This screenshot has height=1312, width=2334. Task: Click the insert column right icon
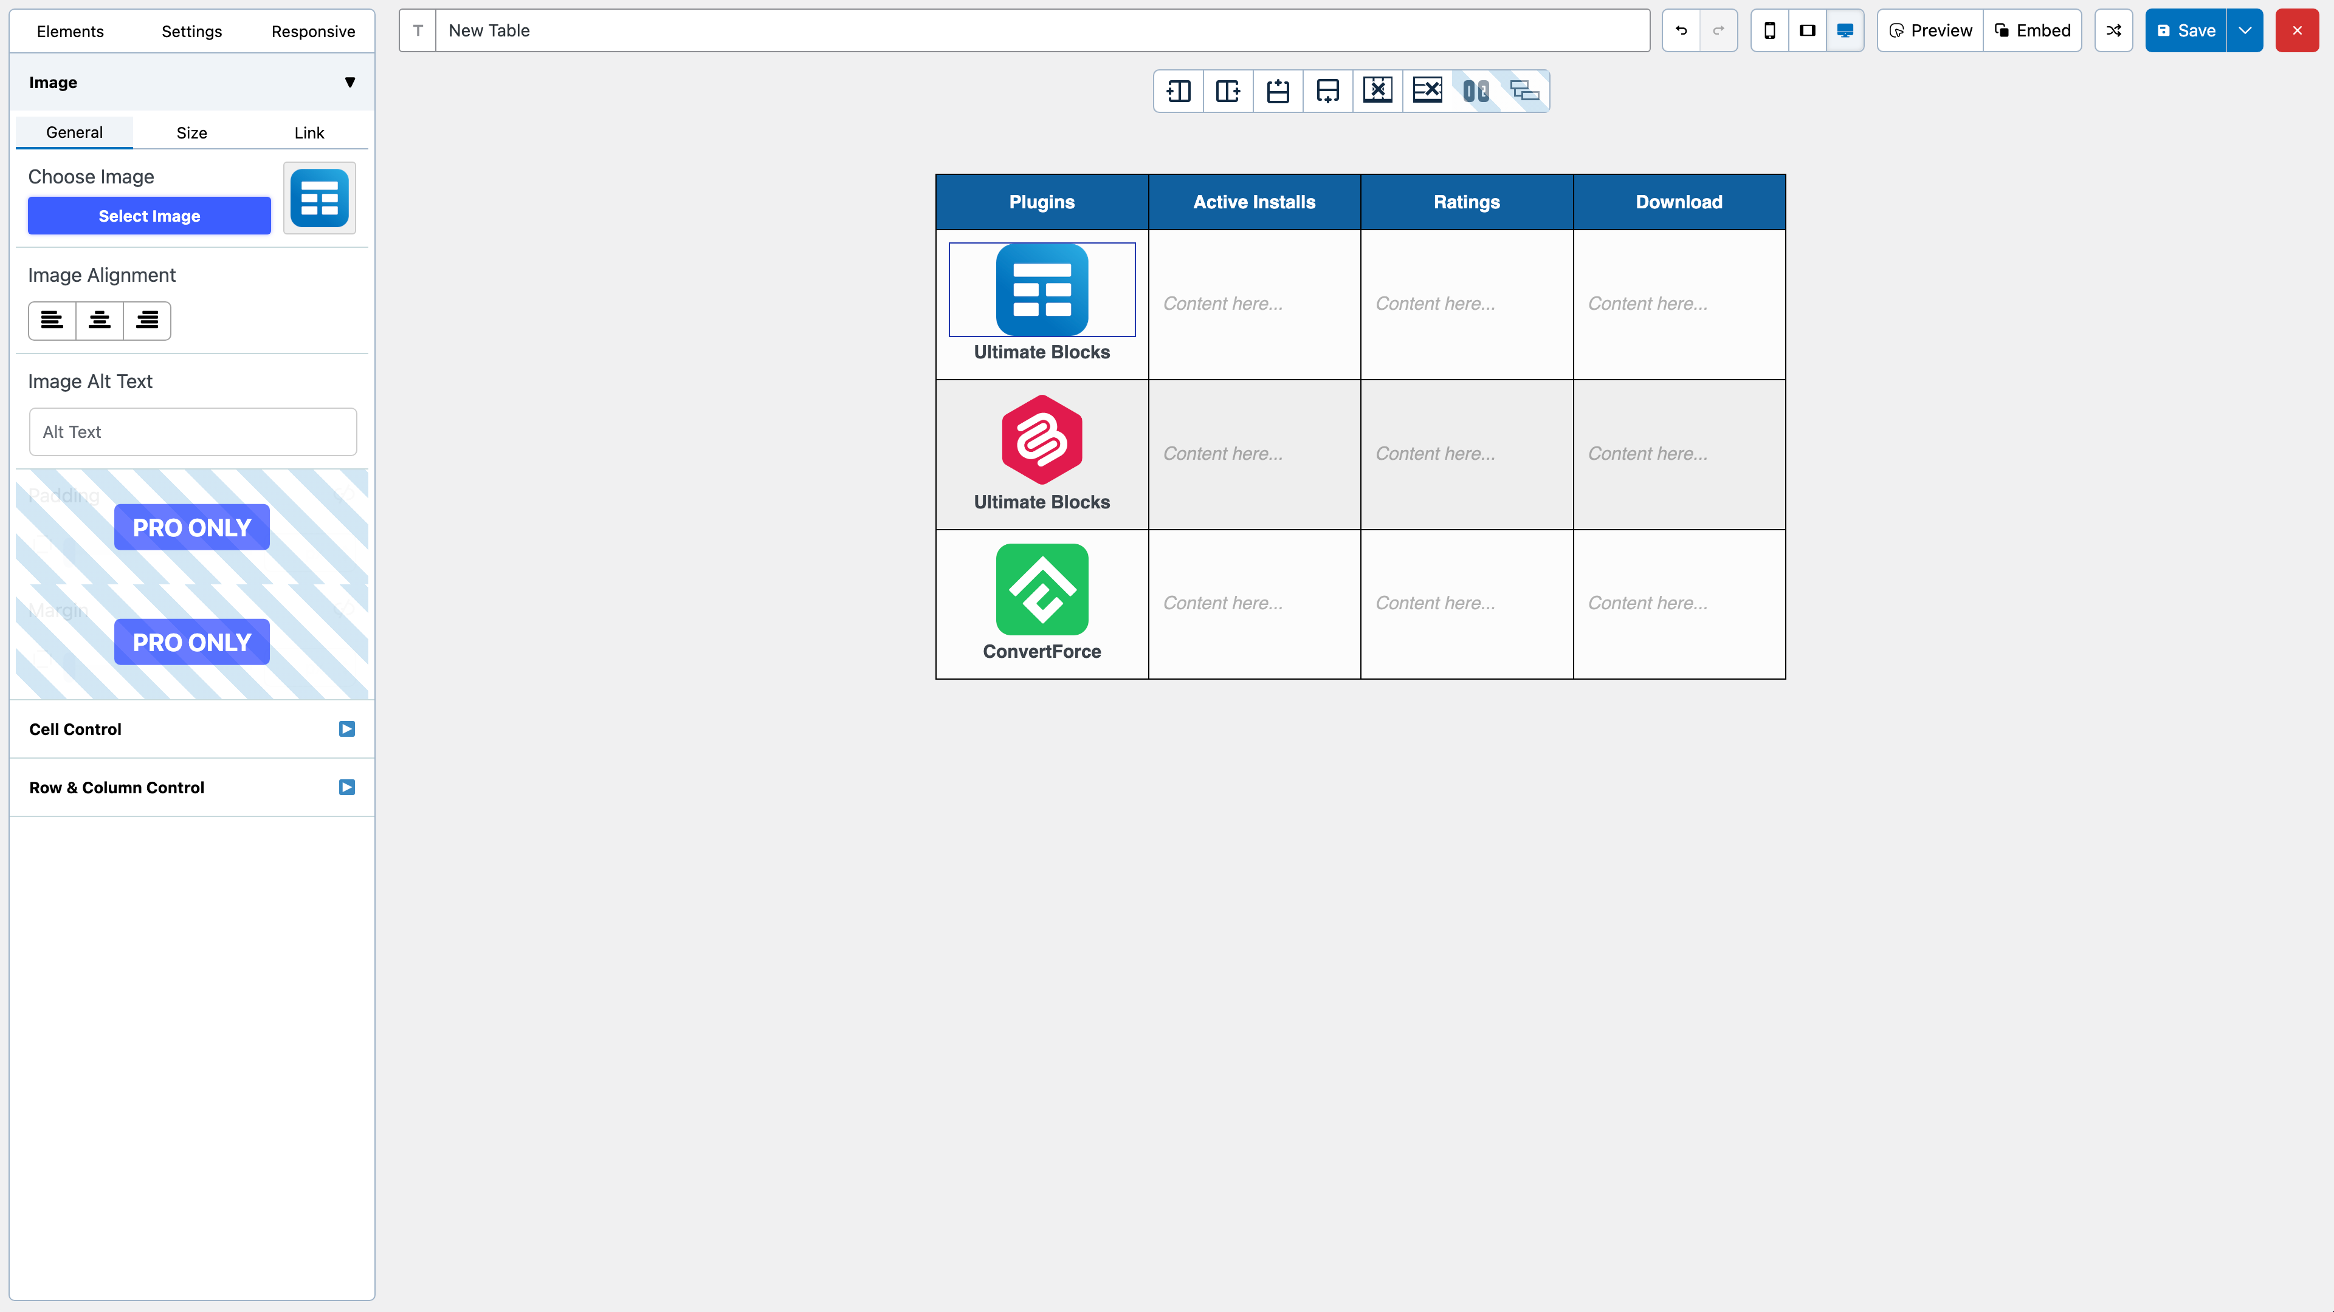click(1228, 91)
